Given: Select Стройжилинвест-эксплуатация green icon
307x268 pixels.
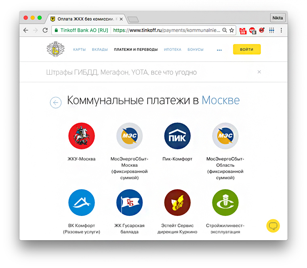Looking at the screenshot, I should (x=225, y=203).
